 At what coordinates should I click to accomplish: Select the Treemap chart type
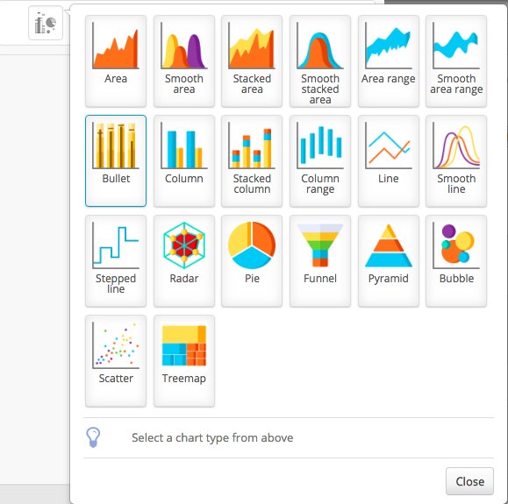184,361
